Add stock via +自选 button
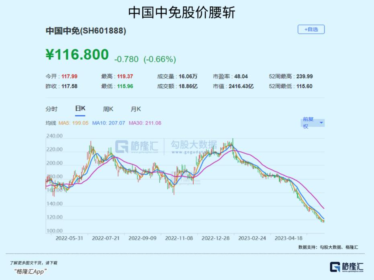Viewport: 374px width, 280px height. click(x=311, y=30)
